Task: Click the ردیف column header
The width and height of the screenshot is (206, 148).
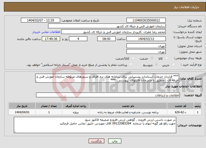Action: point(198,106)
